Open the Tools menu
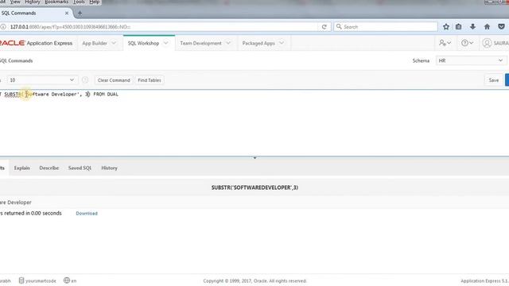Image resolution: width=509 pixels, height=286 pixels. (79, 2)
